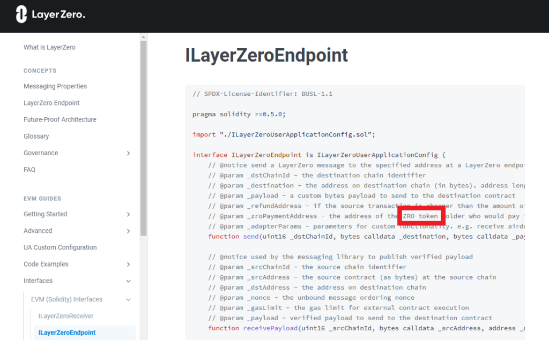Click the Interfaces sidebar label

38,281
